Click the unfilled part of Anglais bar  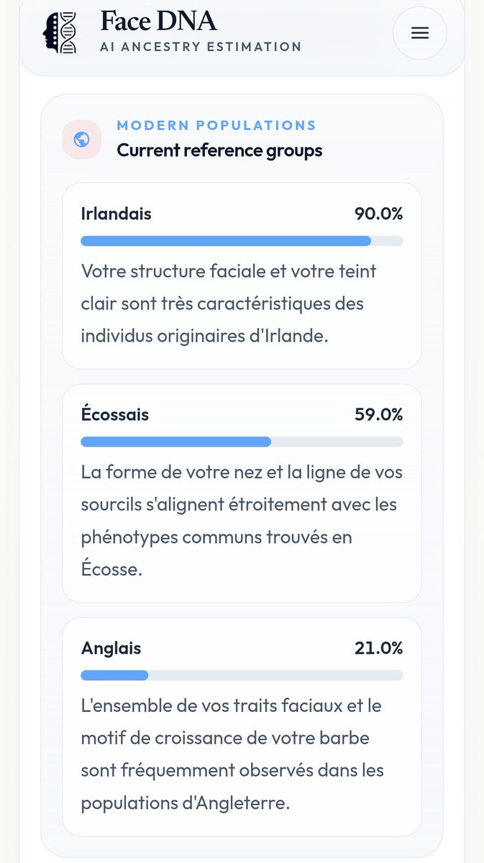[x=275, y=675]
